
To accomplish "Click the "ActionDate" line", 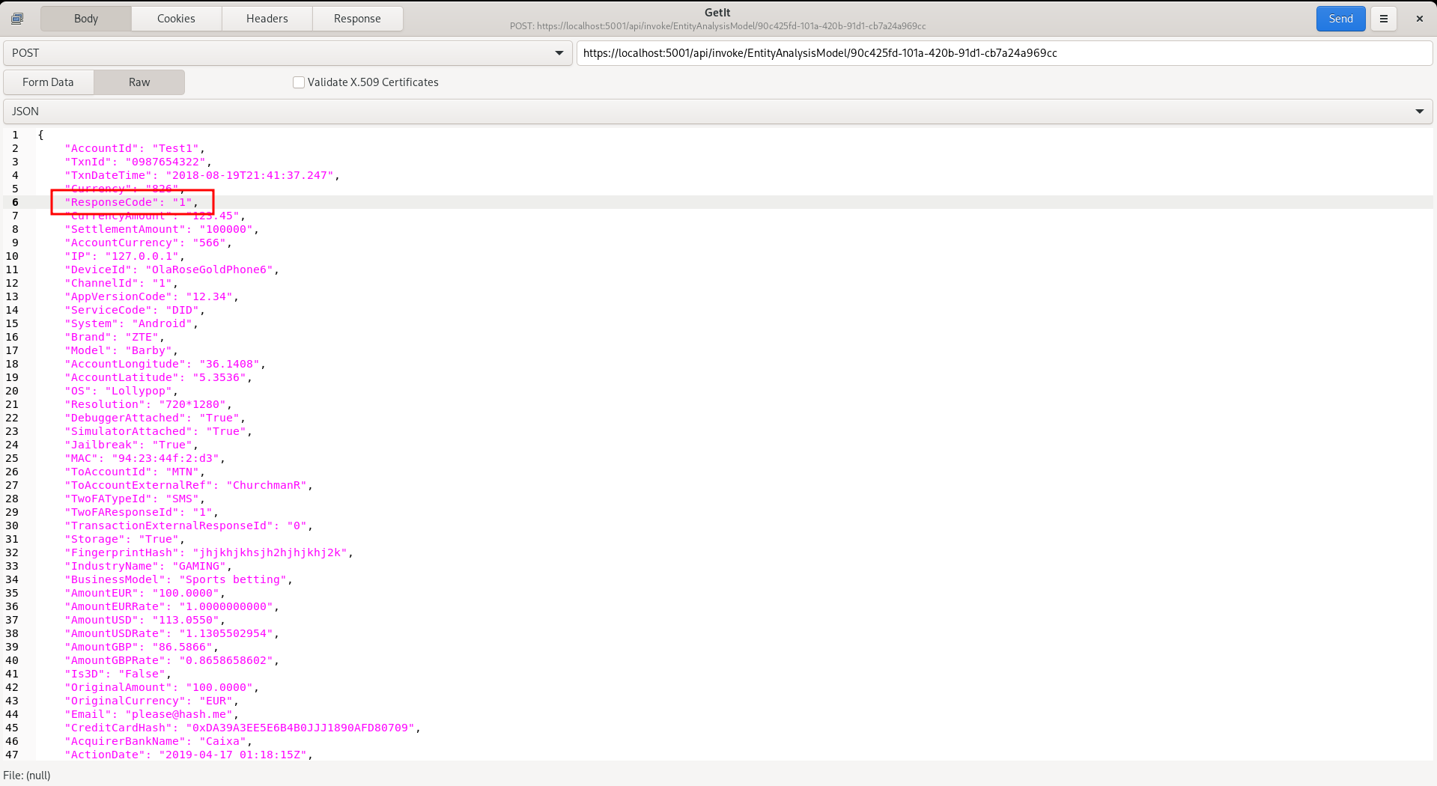I will click(x=189, y=755).
